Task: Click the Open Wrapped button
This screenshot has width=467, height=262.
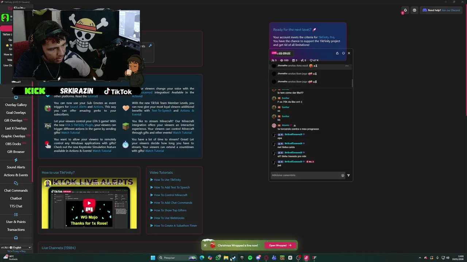Action: tap(280, 245)
